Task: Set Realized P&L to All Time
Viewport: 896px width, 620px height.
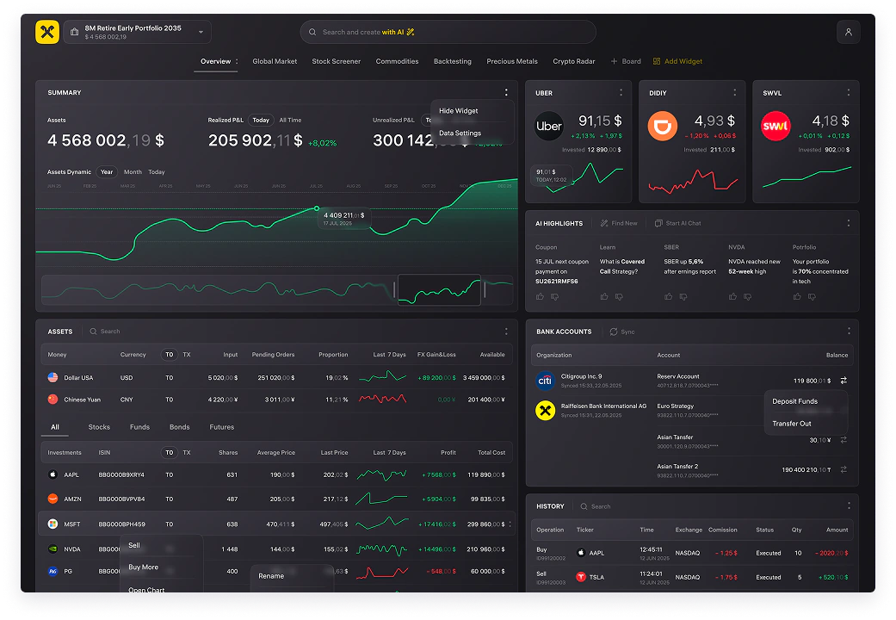Action: (x=290, y=120)
